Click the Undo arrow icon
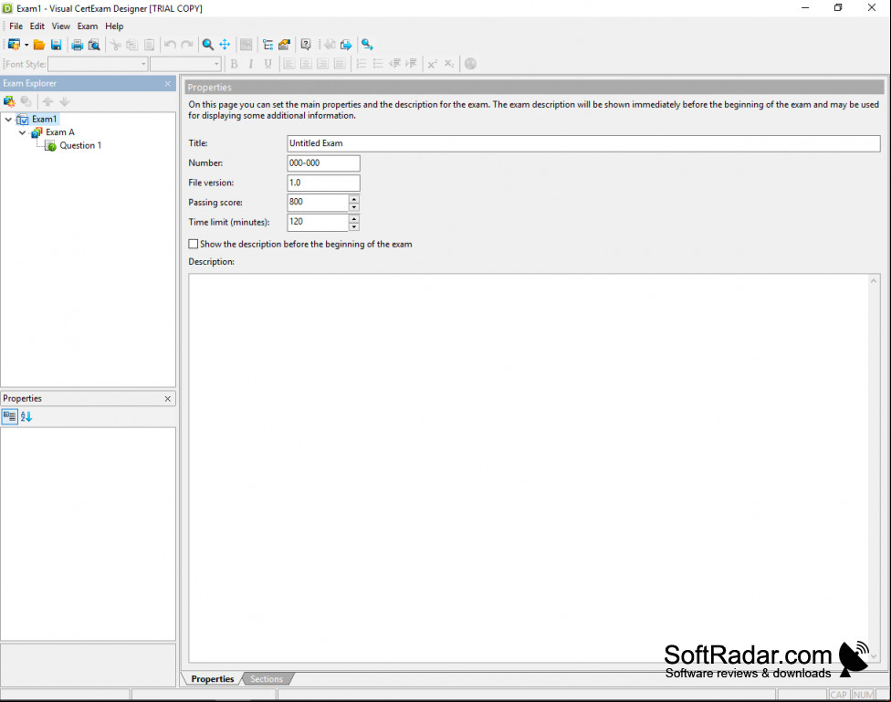891x702 pixels. [170, 45]
